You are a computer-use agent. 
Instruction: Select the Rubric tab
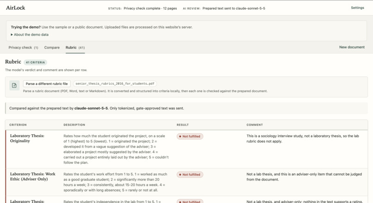pos(75,48)
